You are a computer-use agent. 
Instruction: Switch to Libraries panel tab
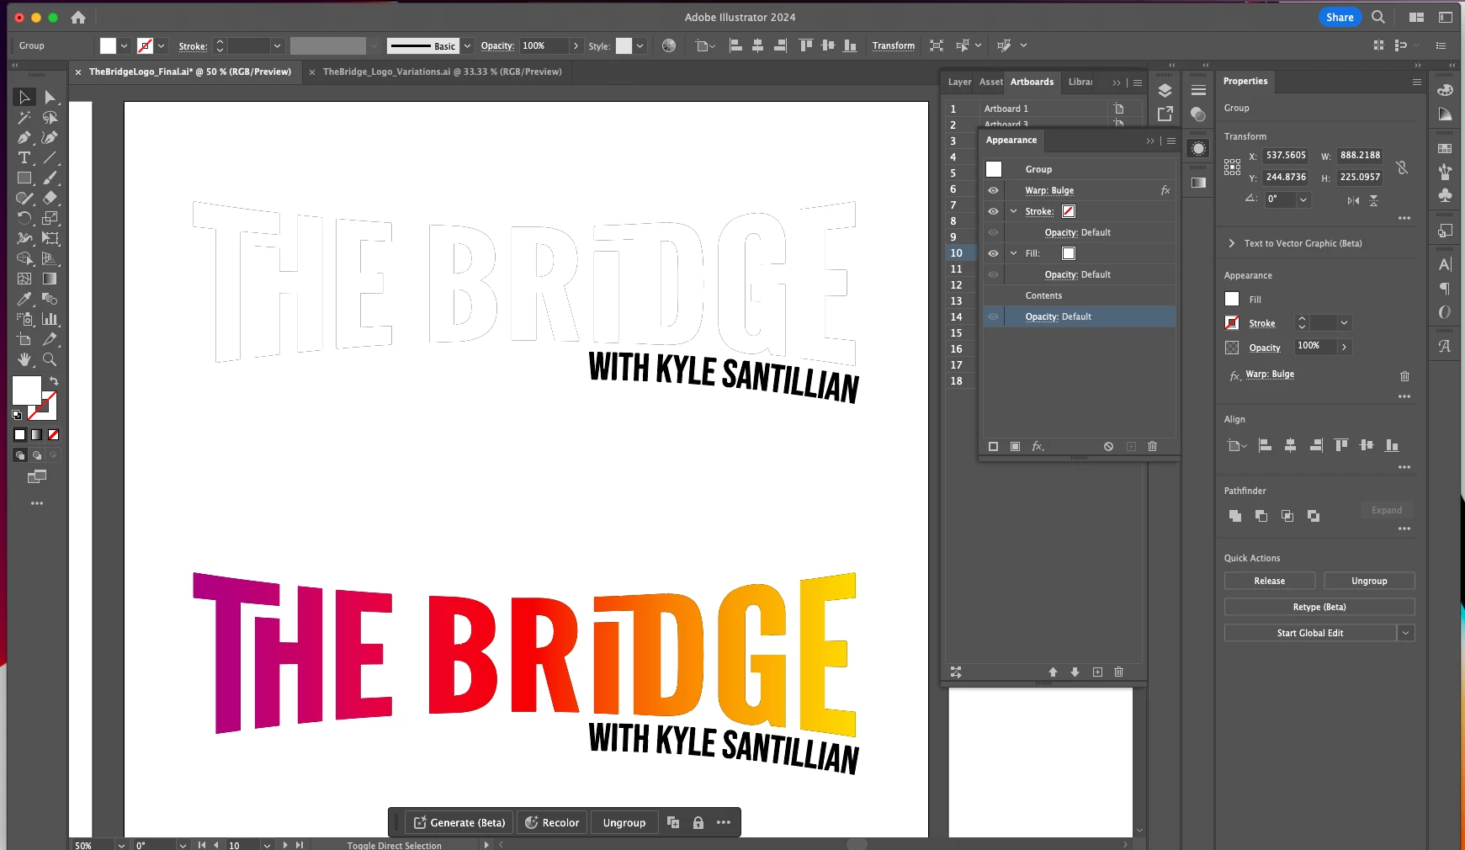pyautogui.click(x=1080, y=82)
